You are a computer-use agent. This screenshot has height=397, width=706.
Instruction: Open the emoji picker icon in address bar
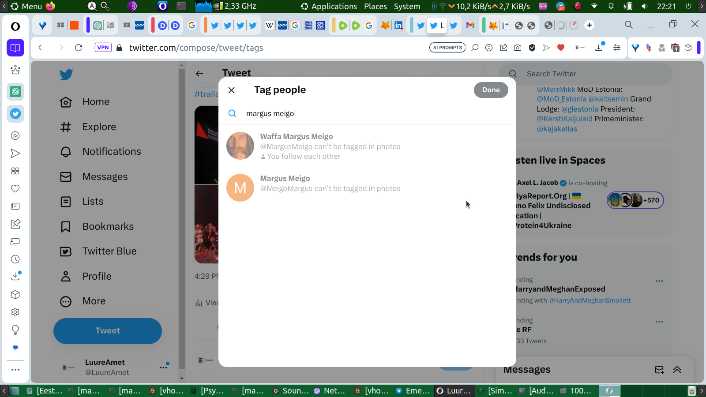click(x=489, y=48)
